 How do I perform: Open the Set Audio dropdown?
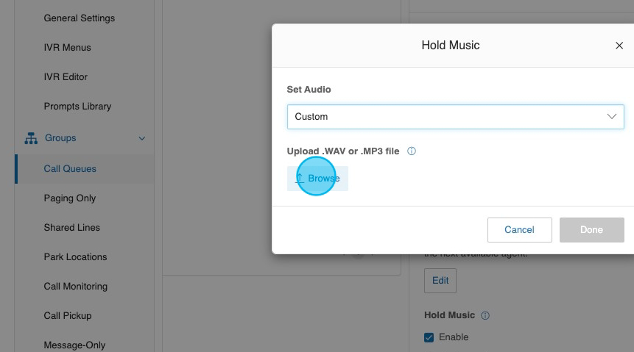point(455,117)
